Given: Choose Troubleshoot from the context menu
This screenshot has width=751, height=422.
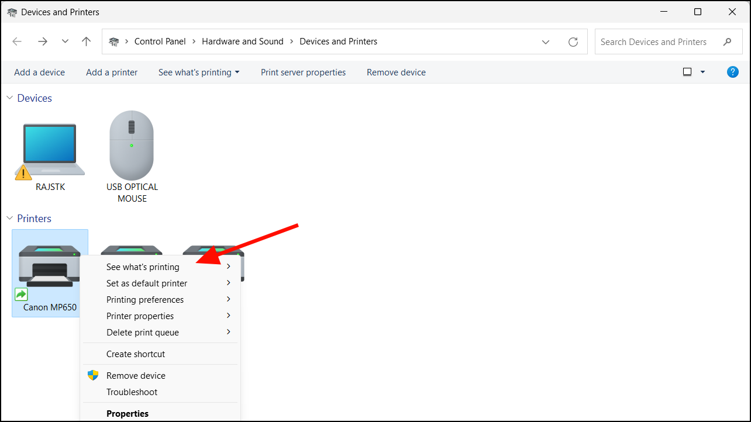Looking at the screenshot, I should [132, 392].
